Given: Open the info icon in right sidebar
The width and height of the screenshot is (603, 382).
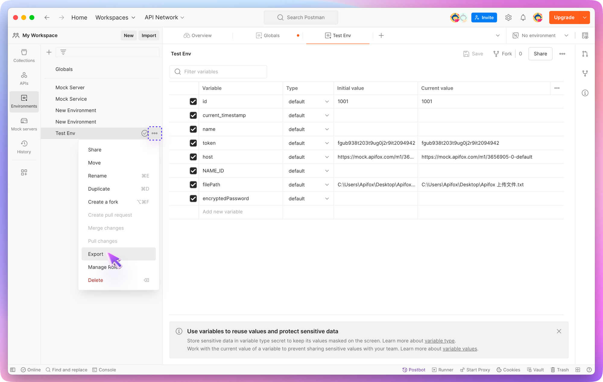Looking at the screenshot, I should [585, 93].
